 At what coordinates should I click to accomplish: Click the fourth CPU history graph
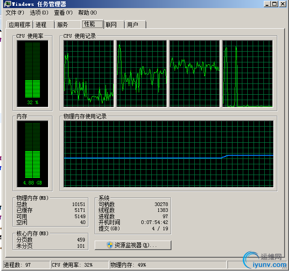248,74
